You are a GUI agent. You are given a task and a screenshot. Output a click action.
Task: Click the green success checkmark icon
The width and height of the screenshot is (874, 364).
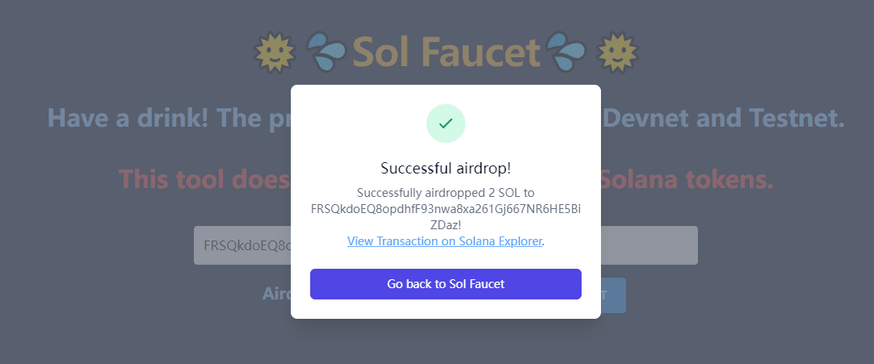tap(445, 123)
